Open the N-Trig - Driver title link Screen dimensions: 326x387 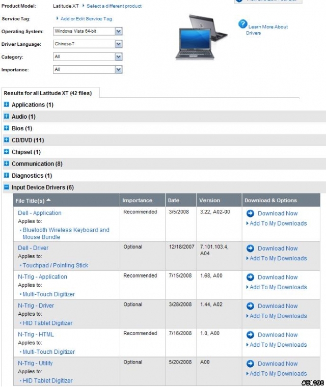click(36, 306)
